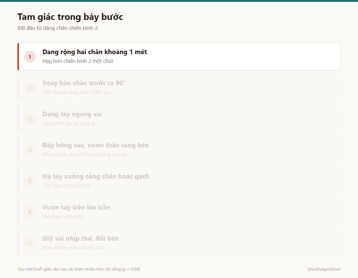Go to step 6 'Vươn tay trên lên trần'
Image resolution: width=358 pixels, height=278 pixels.
click(x=179, y=212)
